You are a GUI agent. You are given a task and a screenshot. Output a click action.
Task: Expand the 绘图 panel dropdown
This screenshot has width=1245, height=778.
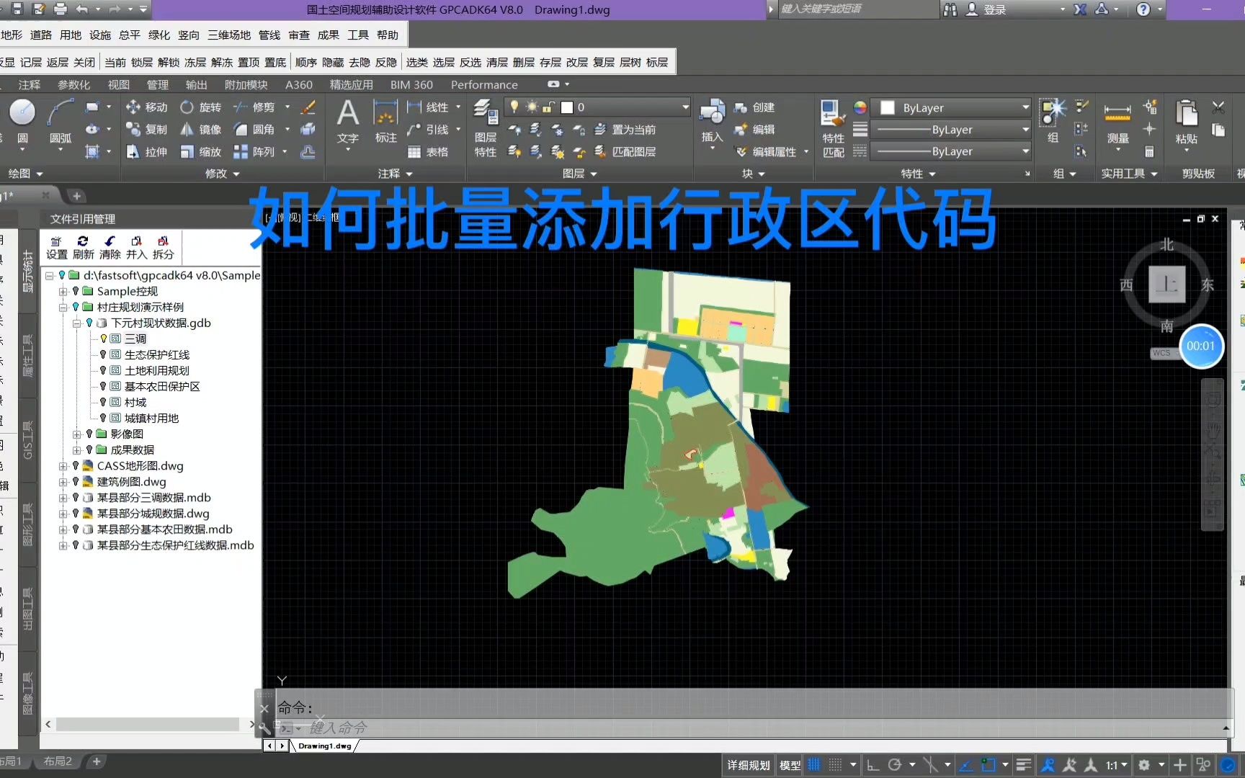25,174
